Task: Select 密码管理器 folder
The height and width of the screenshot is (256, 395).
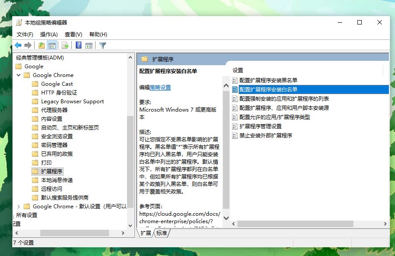Action: (x=54, y=145)
